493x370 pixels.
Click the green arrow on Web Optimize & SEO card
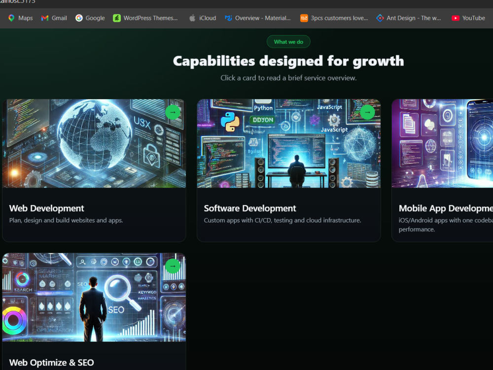pyautogui.click(x=173, y=266)
